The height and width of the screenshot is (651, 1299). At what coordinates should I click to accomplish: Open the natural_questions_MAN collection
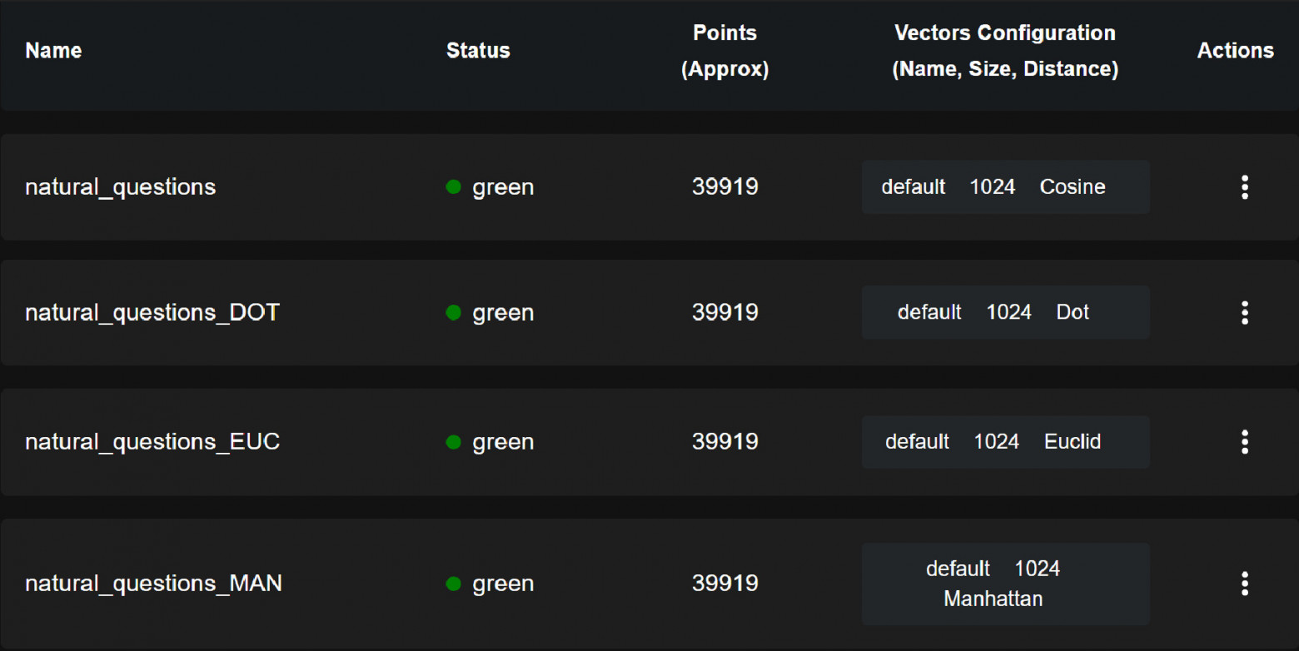click(x=153, y=584)
